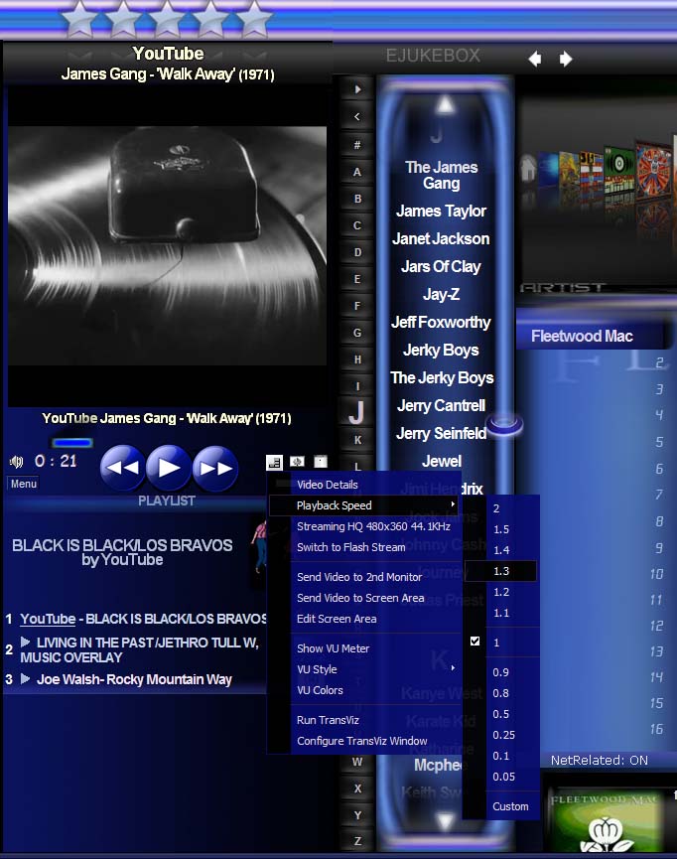677x859 pixels.
Task: Open the Menu button under volume
Action: point(24,484)
